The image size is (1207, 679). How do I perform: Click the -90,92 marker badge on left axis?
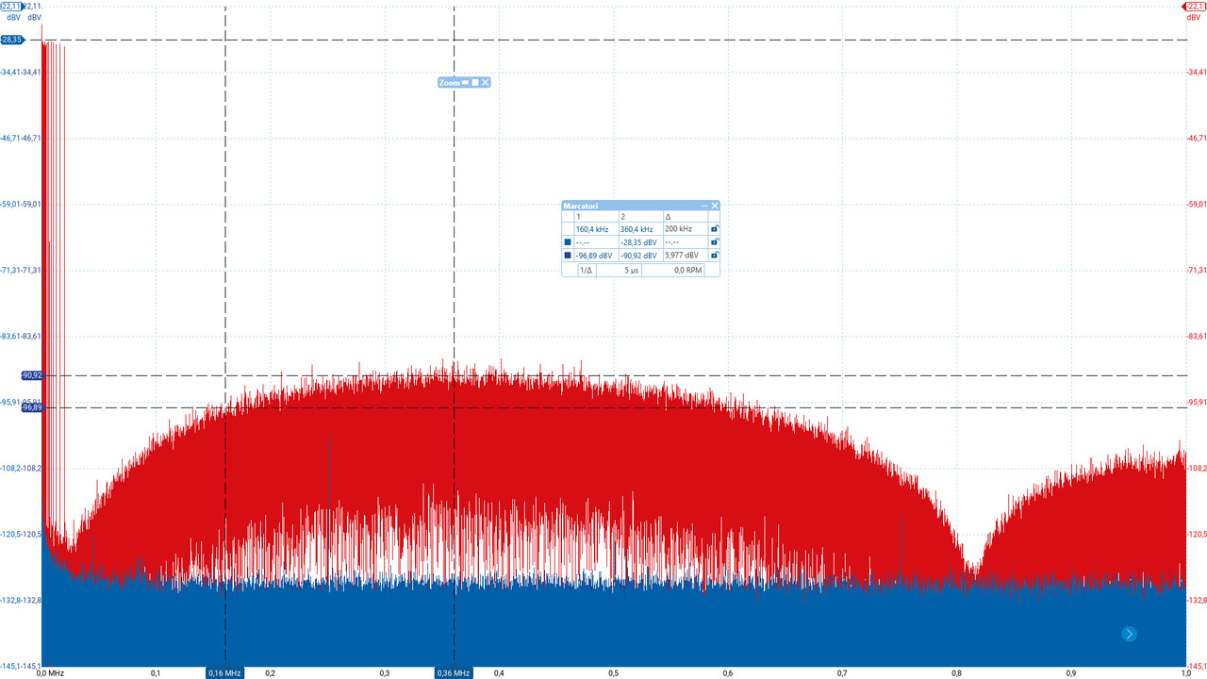[30, 375]
